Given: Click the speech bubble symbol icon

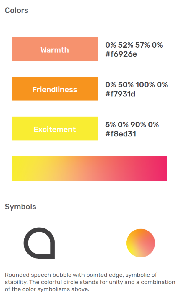Looking at the screenshot, I should coord(39,243).
